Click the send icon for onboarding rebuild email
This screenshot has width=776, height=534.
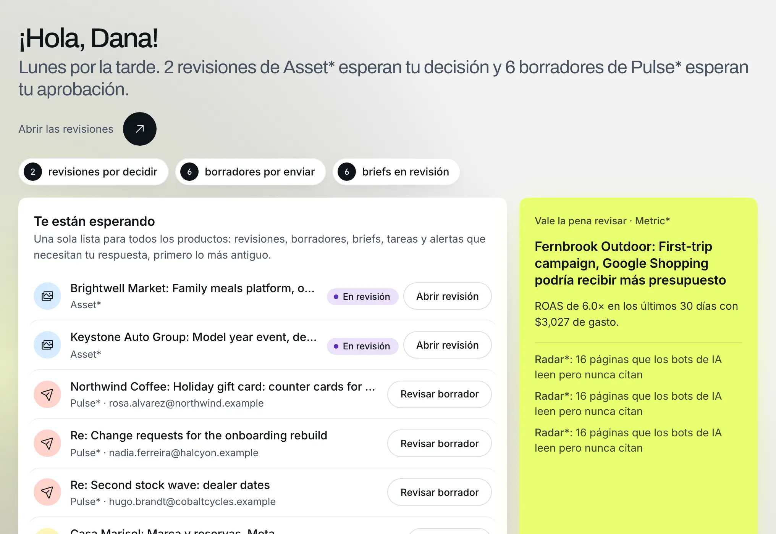click(47, 443)
